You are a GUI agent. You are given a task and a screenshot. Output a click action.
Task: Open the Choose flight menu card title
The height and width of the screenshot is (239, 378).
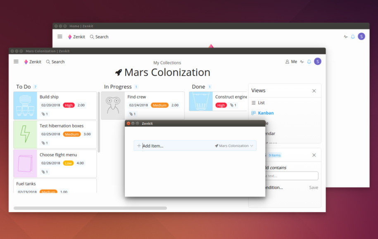coord(58,155)
